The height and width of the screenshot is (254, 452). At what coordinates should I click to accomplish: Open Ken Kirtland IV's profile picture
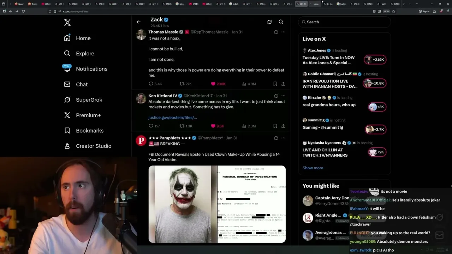pos(141,99)
